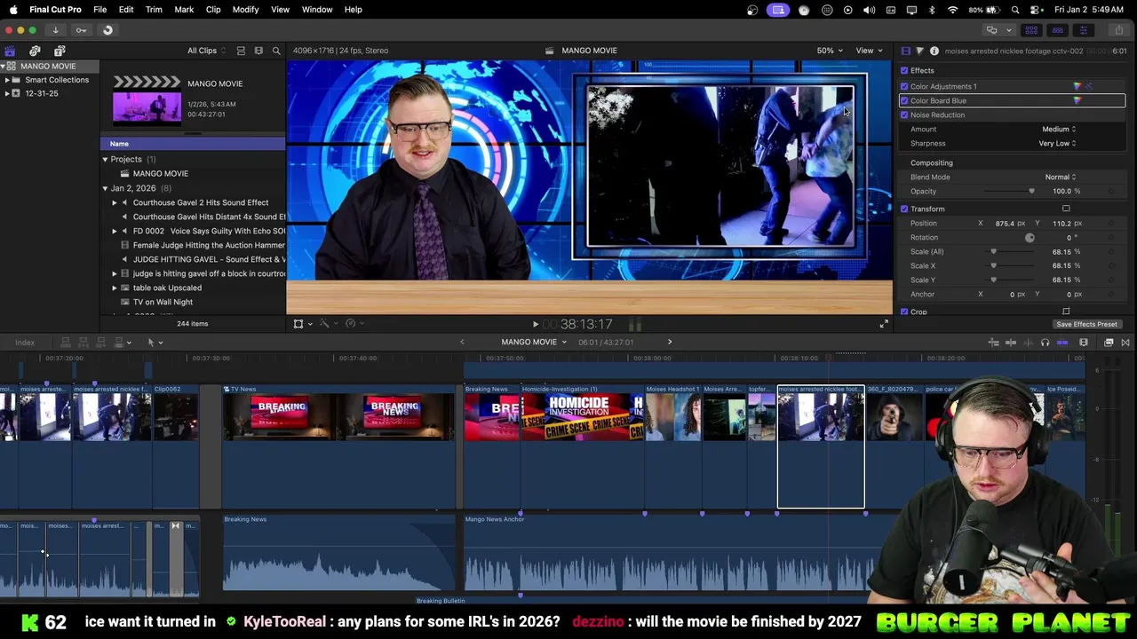Image resolution: width=1137 pixels, height=639 pixels.
Task: Change the Sharpness Very Low dropdown
Action: (x=1057, y=143)
